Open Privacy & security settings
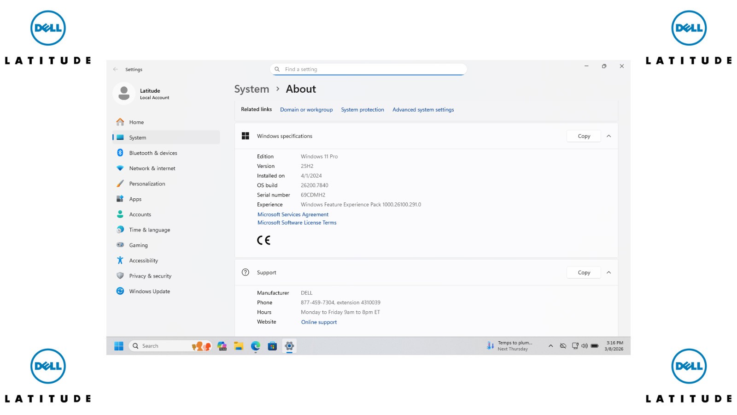Screen dimensions: 737x415 [166, 276]
